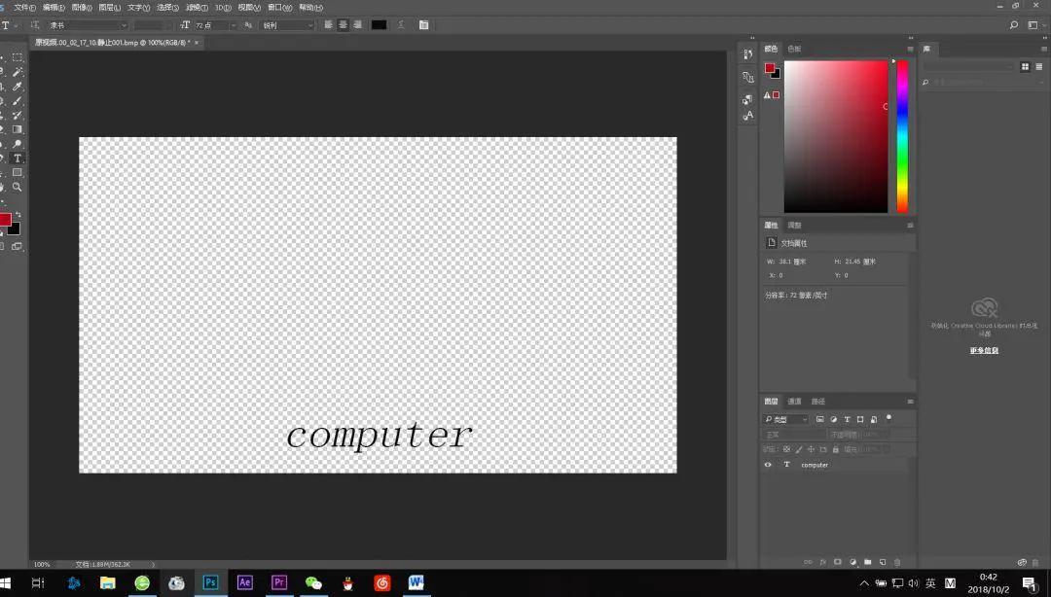Select the Gradient tool
Image resolution: width=1051 pixels, height=597 pixels.
(x=18, y=129)
